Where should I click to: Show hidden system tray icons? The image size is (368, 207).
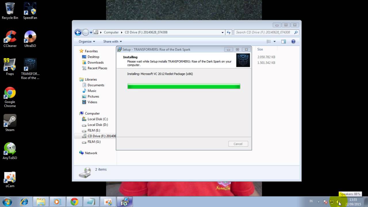click(319, 202)
